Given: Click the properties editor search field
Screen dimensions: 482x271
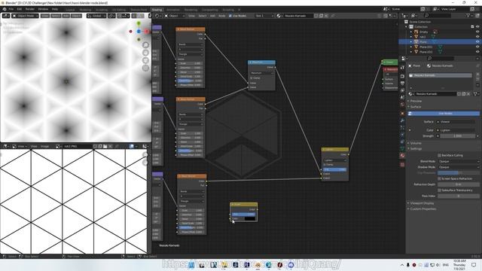Looking at the screenshot, I should pos(440,59).
